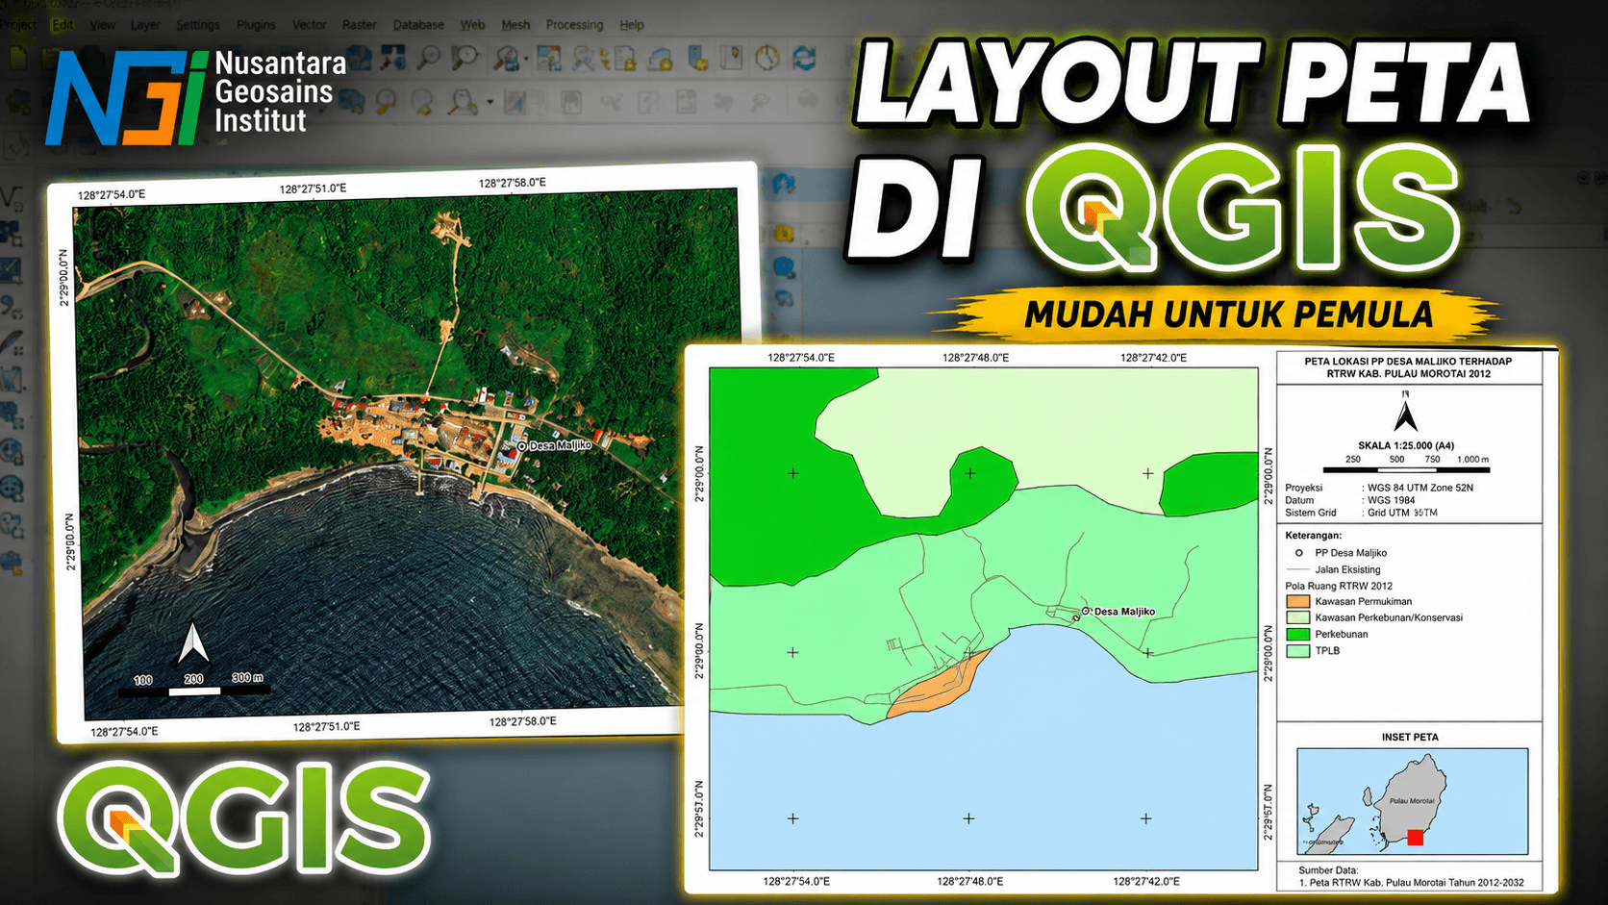This screenshot has width=1608, height=905.
Task: Click the New Map View icon
Action: 625,60
